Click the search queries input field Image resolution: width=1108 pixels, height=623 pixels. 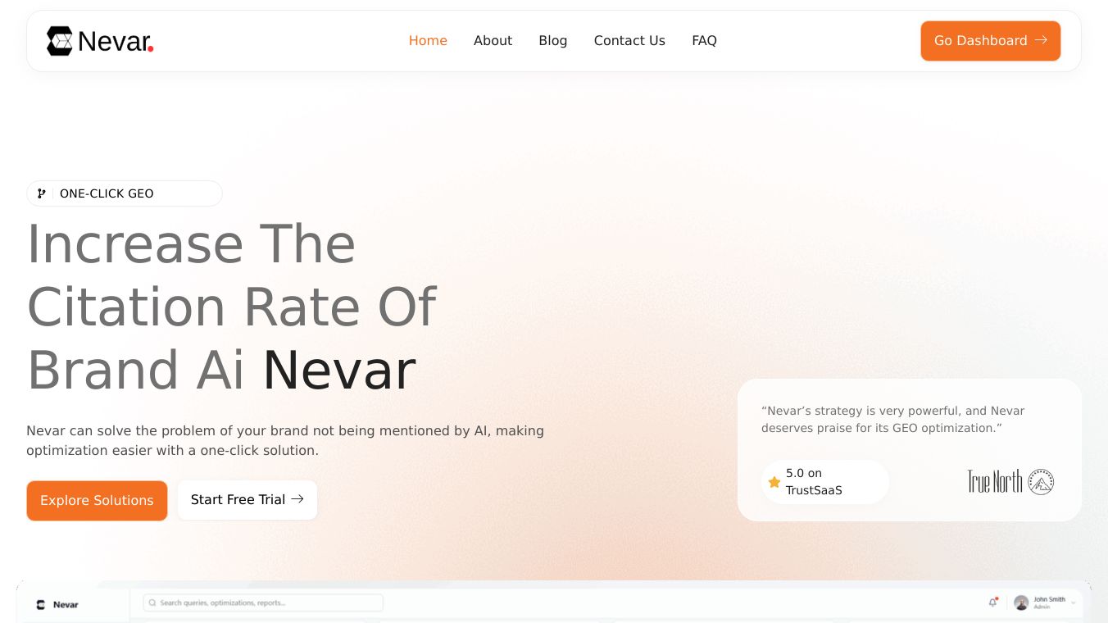pos(262,603)
